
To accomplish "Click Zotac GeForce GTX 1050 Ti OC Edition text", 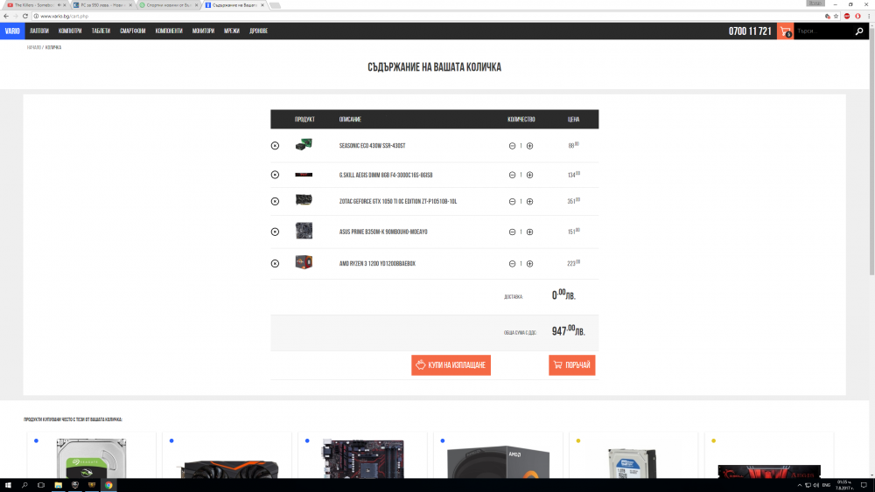I will pyautogui.click(x=398, y=202).
